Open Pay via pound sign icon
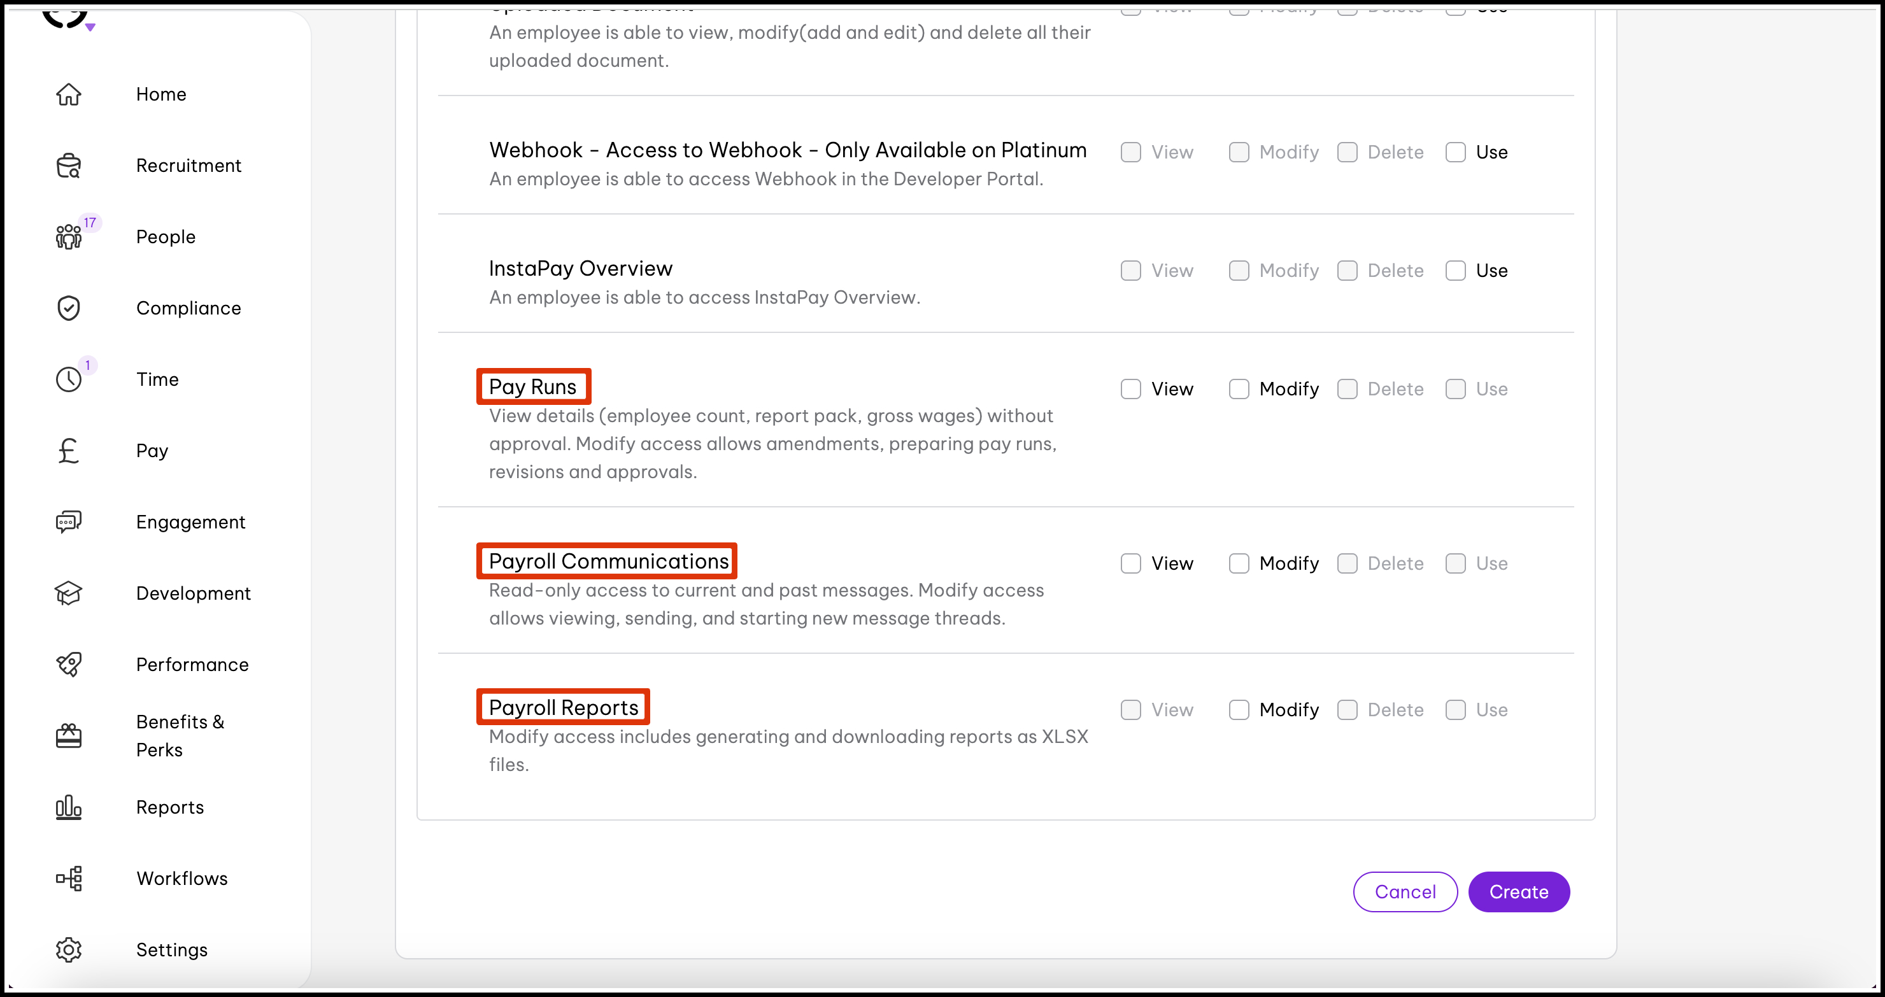The image size is (1885, 997). pyautogui.click(x=69, y=451)
